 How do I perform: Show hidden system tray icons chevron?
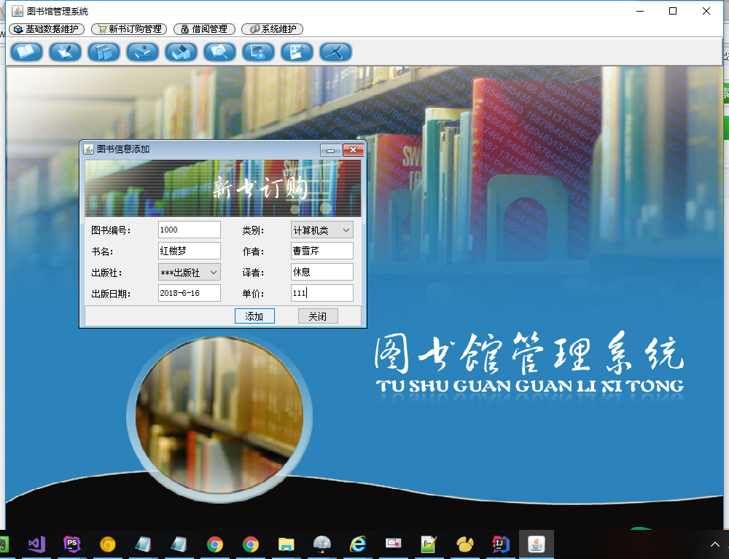click(x=715, y=544)
